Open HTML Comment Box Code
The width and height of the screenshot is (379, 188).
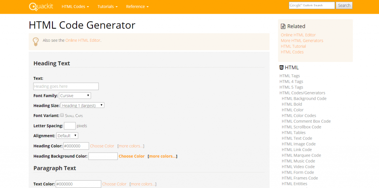306,121
